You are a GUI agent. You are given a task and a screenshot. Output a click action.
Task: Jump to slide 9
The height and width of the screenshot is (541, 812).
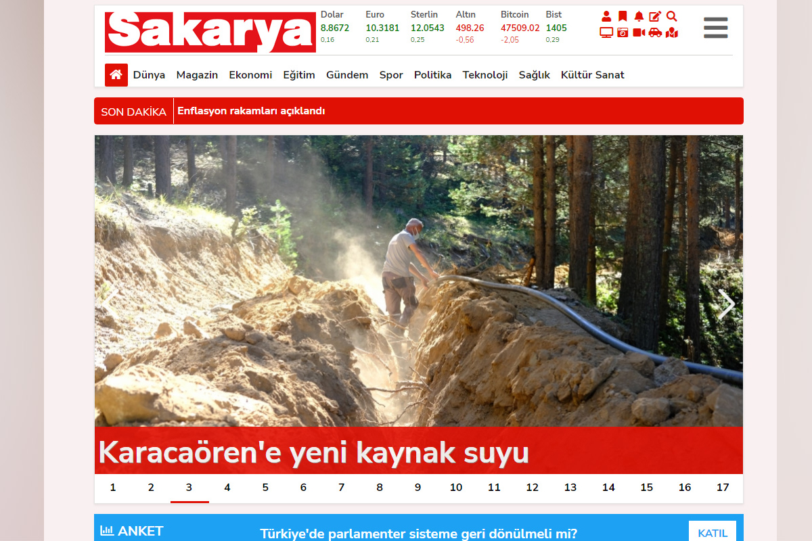tap(418, 488)
